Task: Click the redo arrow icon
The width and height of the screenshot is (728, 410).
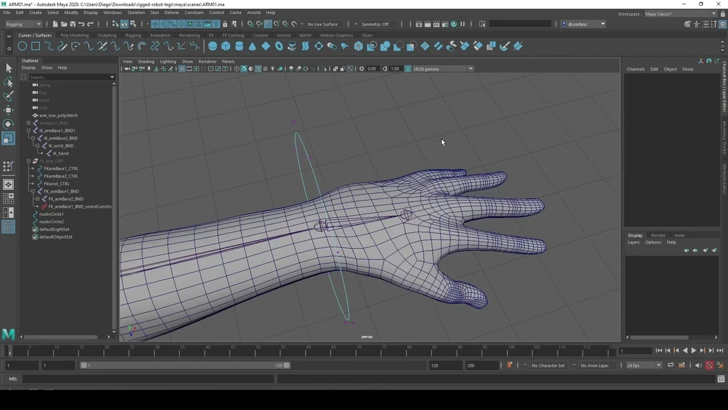Action: click(x=90, y=24)
